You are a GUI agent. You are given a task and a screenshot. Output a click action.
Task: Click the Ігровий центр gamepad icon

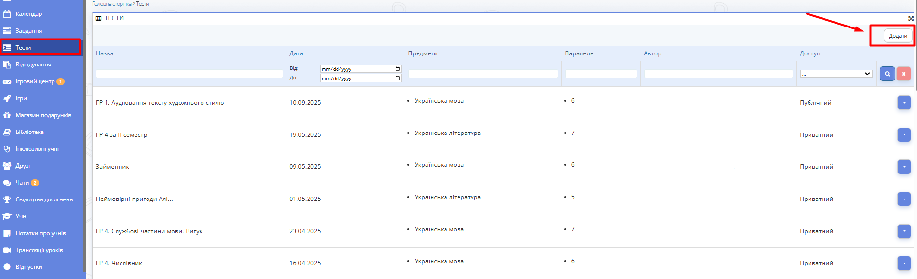tap(7, 81)
